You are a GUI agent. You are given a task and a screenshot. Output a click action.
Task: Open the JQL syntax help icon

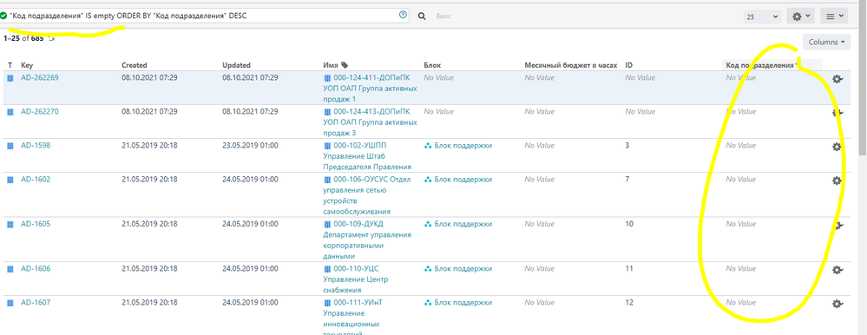[402, 16]
